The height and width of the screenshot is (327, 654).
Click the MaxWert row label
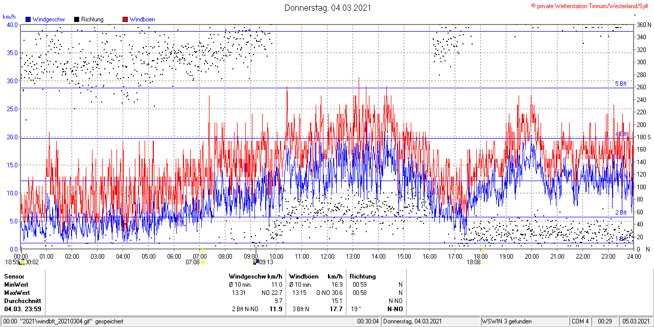pos(17,292)
